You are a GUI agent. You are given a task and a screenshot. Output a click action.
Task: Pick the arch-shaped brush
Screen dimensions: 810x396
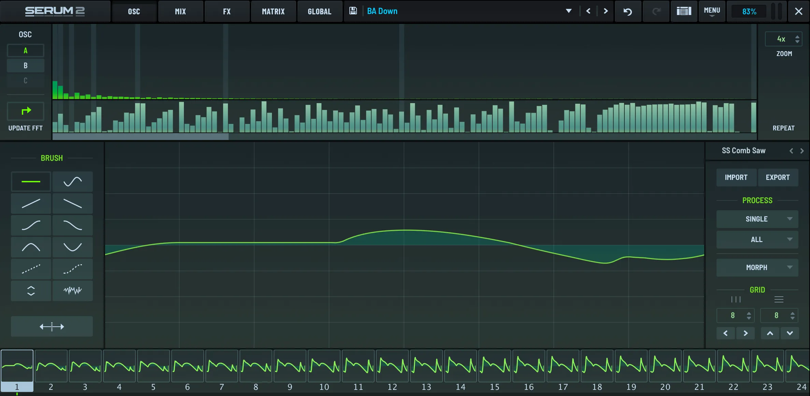(31, 247)
